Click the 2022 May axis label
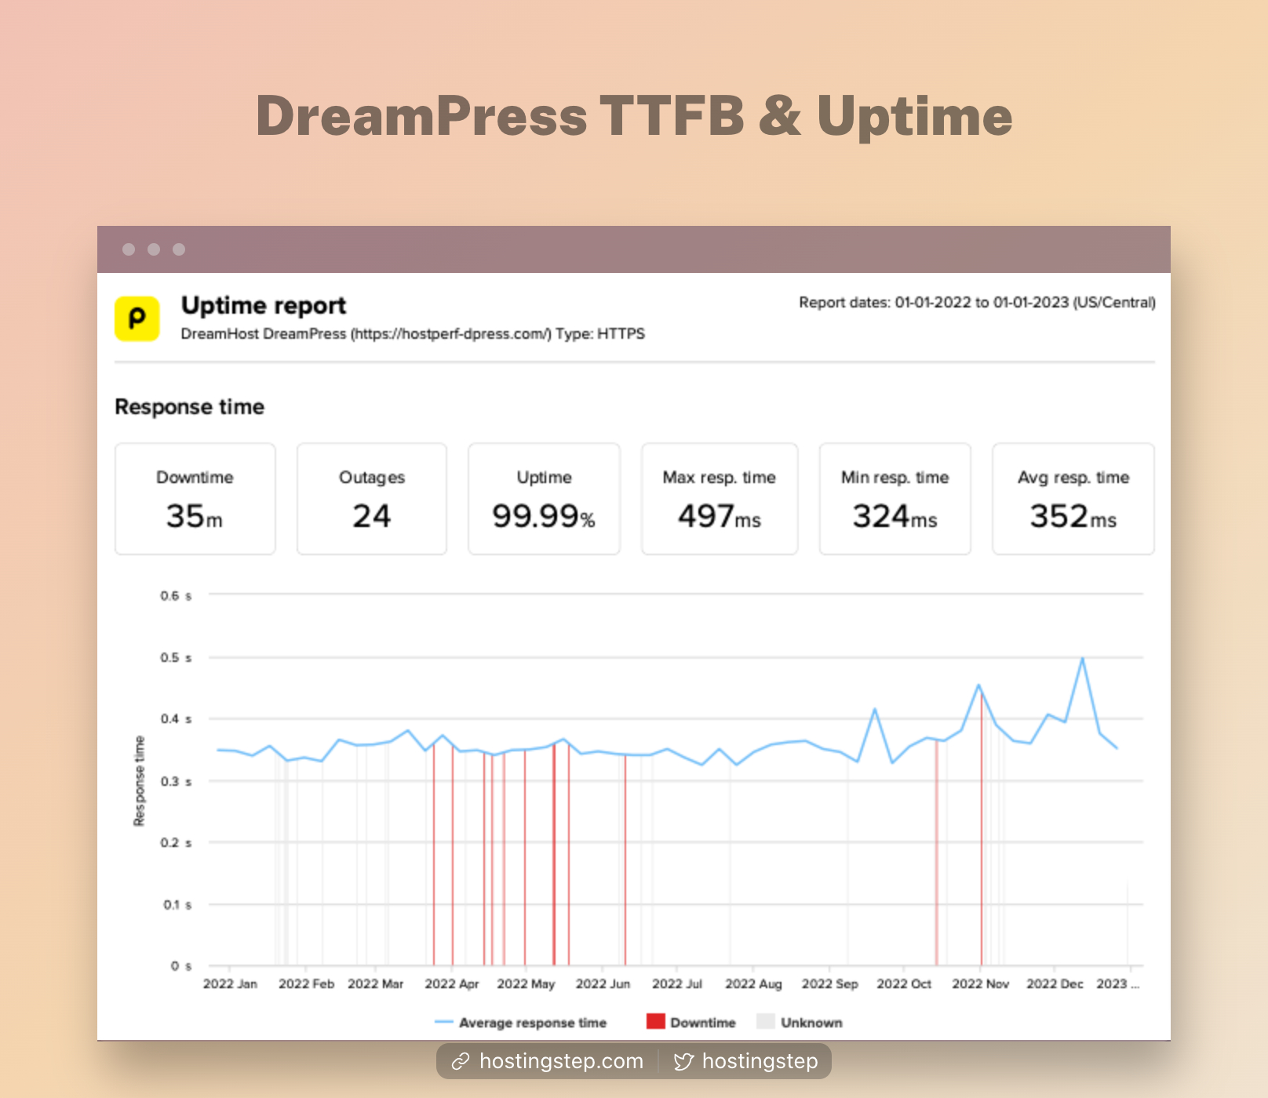The width and height of the screenshot is (1268, 1098). (x=526, y=983)
